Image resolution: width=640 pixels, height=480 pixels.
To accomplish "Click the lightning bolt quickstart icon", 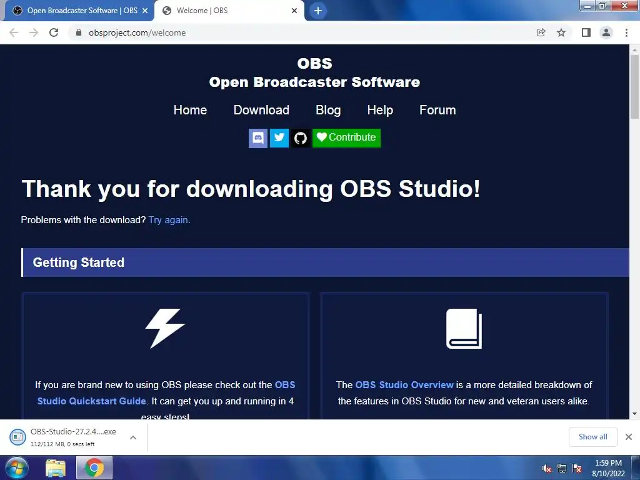I will (x=165, y=328).
